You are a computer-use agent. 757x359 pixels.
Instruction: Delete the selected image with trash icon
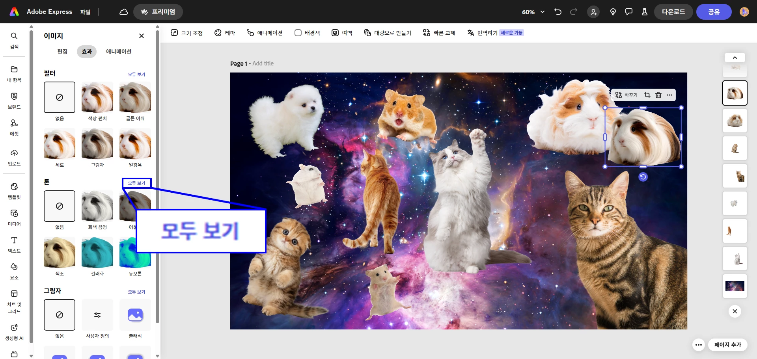pyautogui.click(x=658, y=95)
